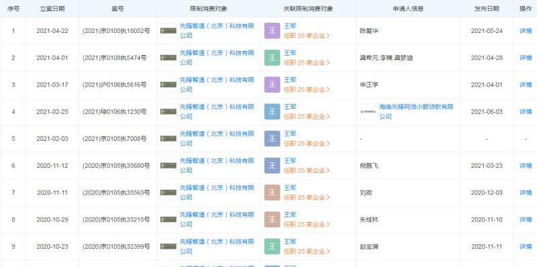
Task: Click 王军 name link in row 3
Action: pos(290,80)
